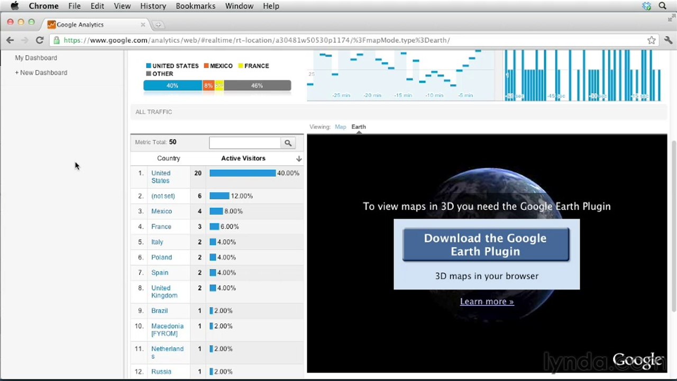Open the Help menu
This screenshot has height=381, width=677.
click(271, 6)
